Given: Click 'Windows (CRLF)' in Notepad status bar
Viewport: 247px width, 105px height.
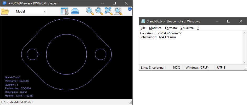Looking at the screenshot, I should tap(197, 68).
